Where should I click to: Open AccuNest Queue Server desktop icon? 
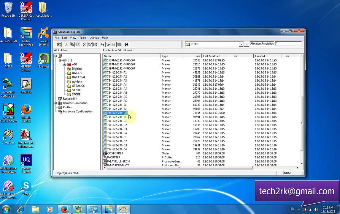(x=9, y=113)
